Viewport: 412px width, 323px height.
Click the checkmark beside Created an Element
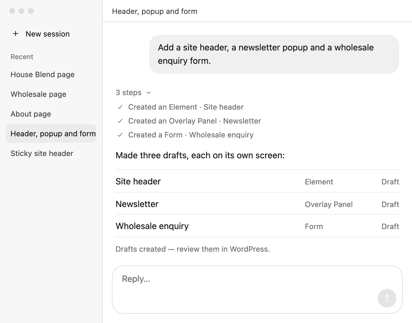[x=120, y=107]
